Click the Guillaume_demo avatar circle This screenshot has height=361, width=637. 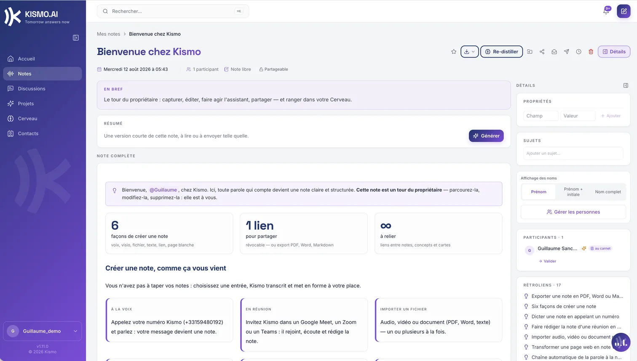tap(13, 331)
